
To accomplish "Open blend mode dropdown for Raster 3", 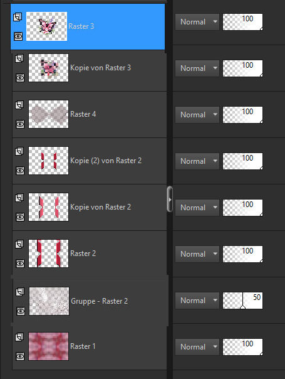I will [197, 22].
